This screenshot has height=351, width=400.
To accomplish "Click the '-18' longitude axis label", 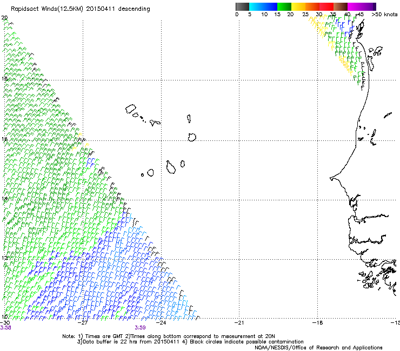I will (318, 323).
